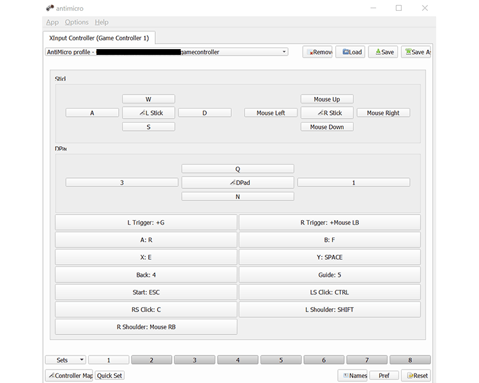479x383 pixels.
Task: Open the Help menu
Action: (102, 22)
